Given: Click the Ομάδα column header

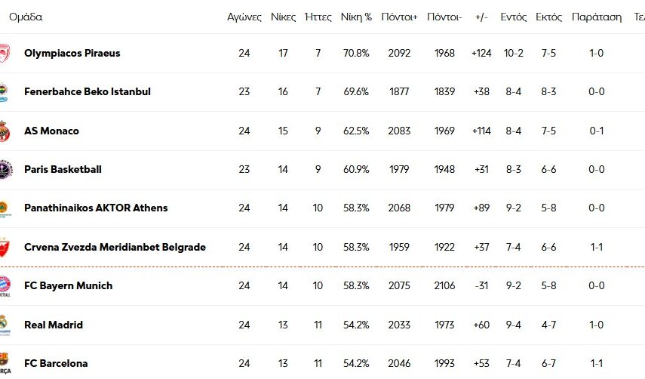Looking at the screenshot, I should point(26,17).
